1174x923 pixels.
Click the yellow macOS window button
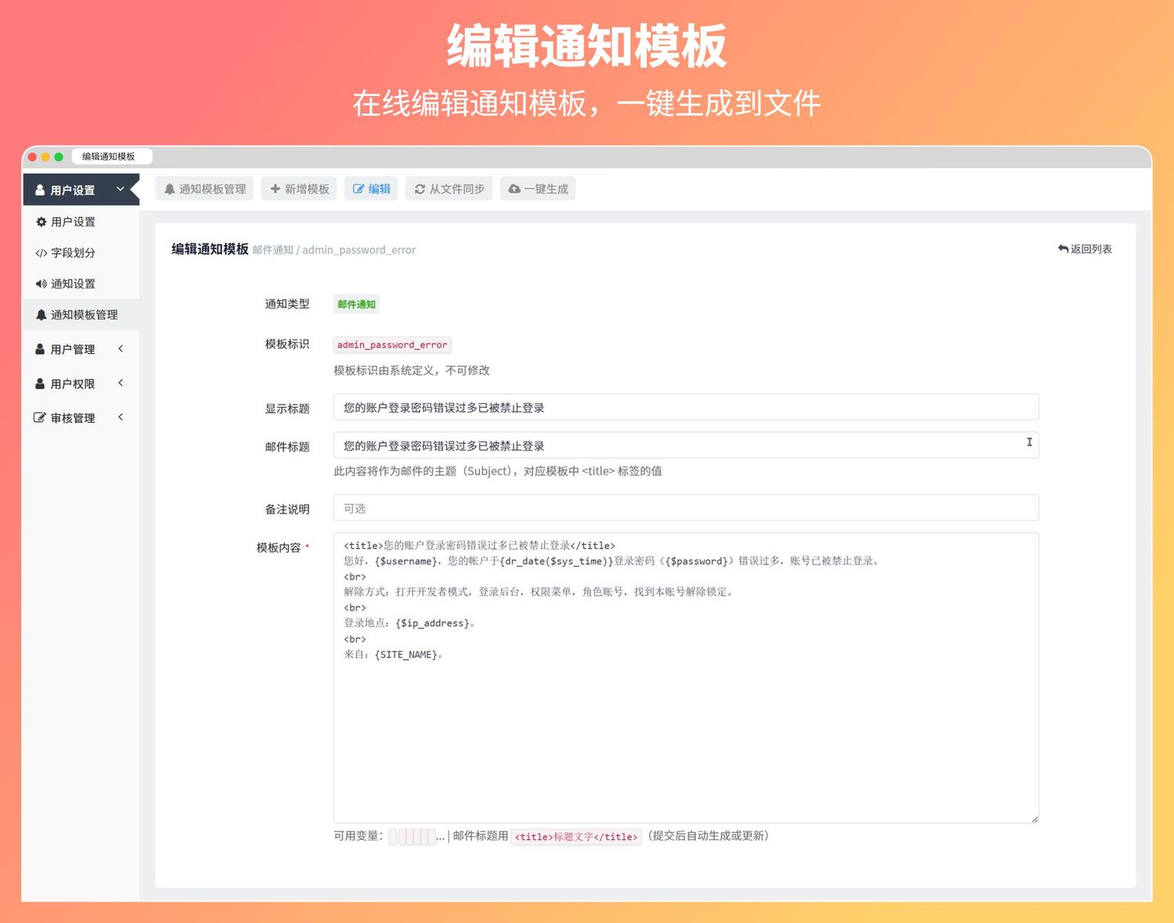click(45, 157)
